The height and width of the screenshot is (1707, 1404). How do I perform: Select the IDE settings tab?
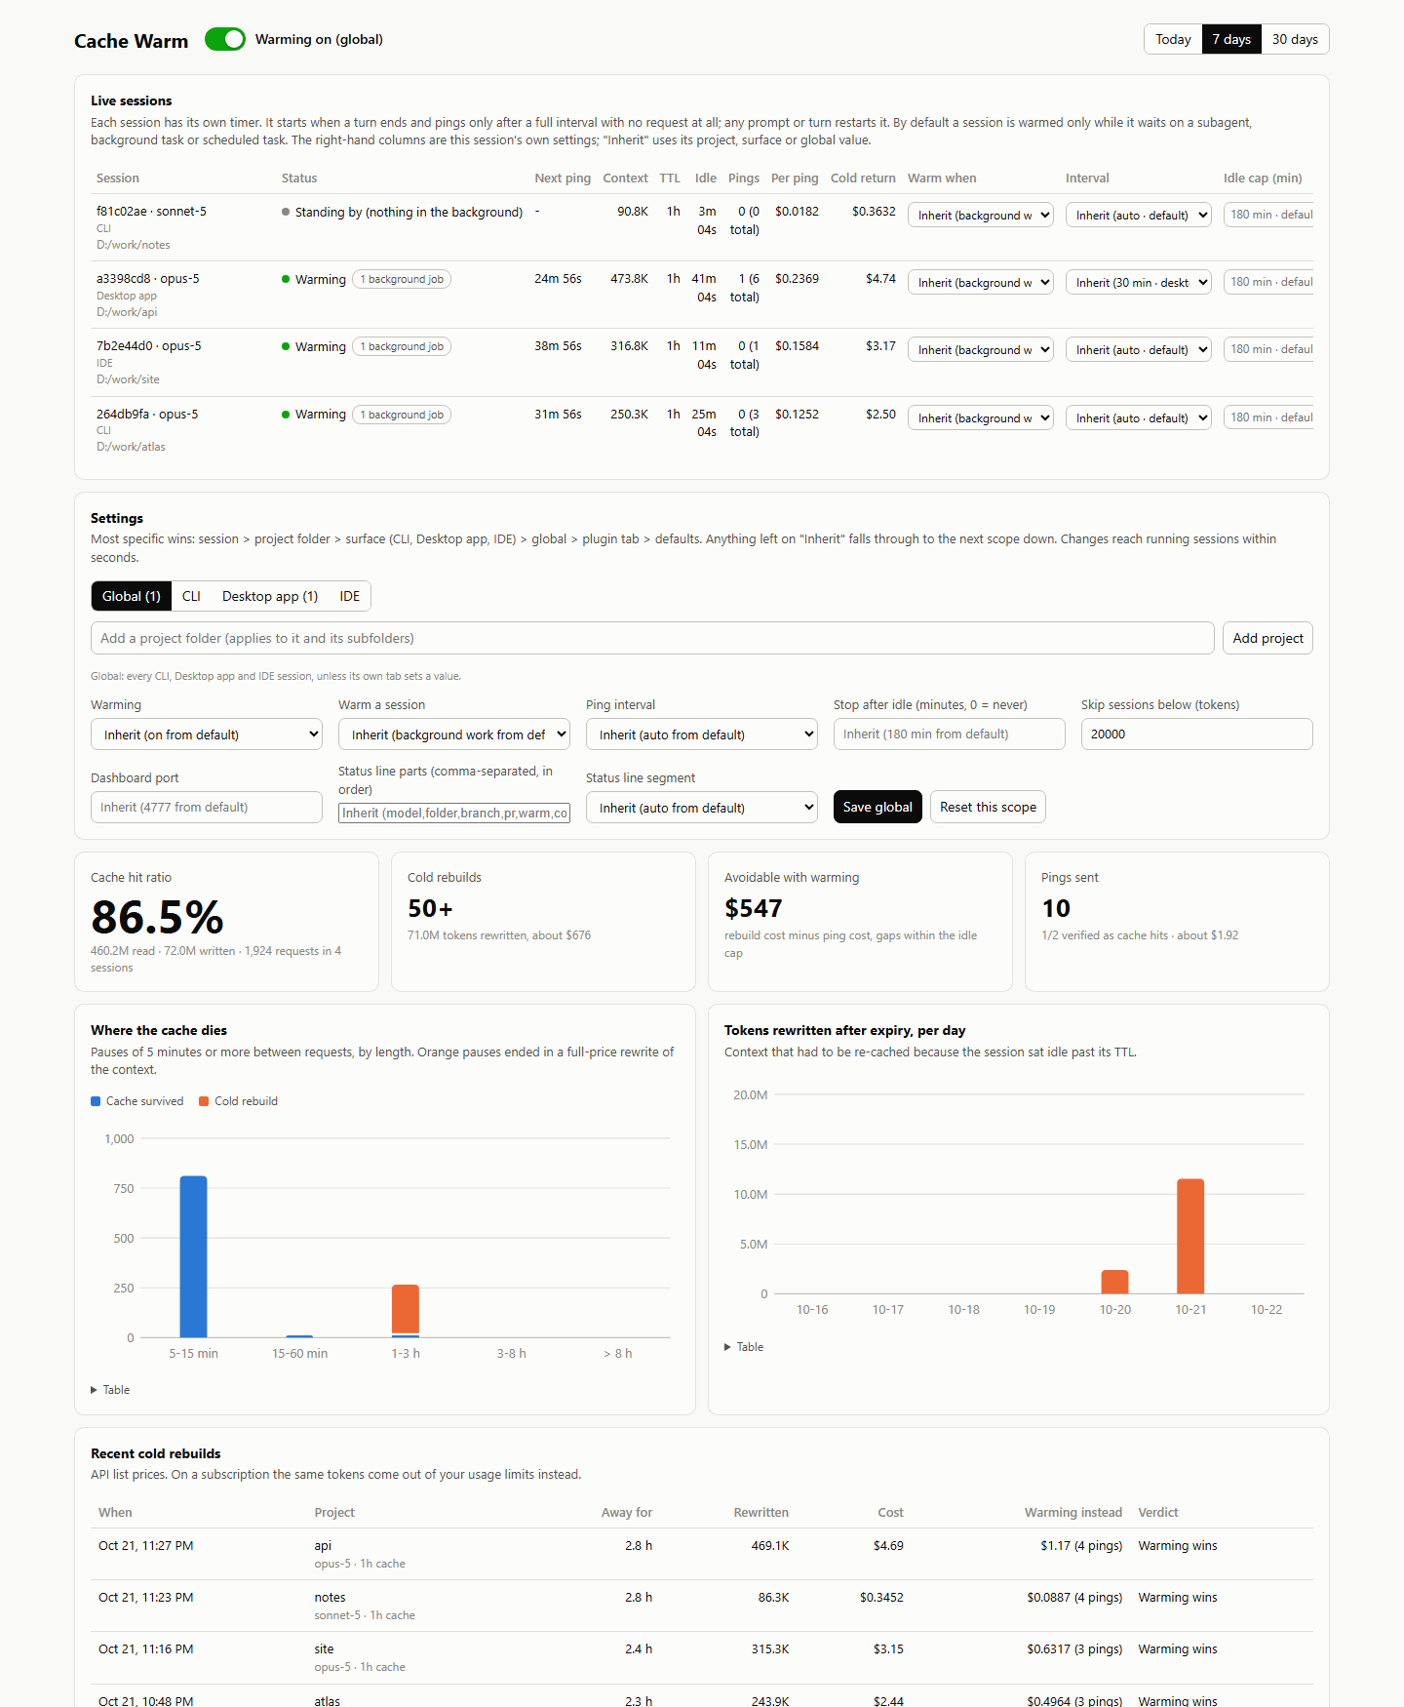[x=350, y=596]
